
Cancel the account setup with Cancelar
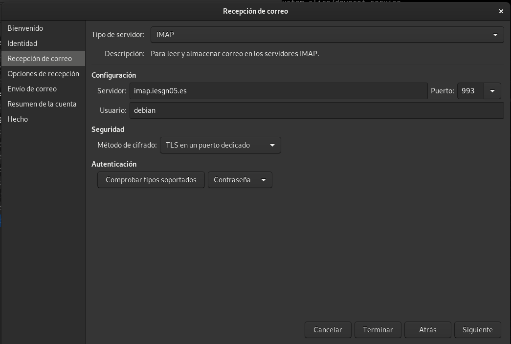click(x=327, y=330)
